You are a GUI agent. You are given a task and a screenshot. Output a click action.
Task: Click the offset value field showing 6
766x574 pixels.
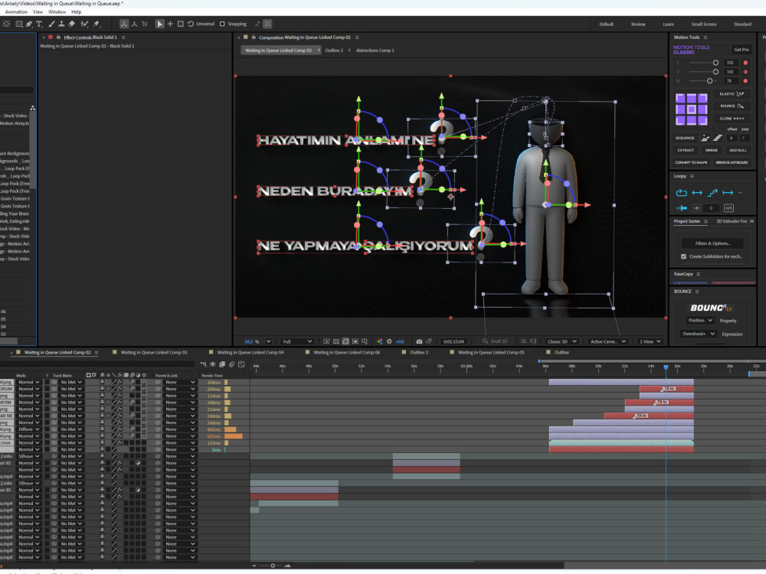732,138
